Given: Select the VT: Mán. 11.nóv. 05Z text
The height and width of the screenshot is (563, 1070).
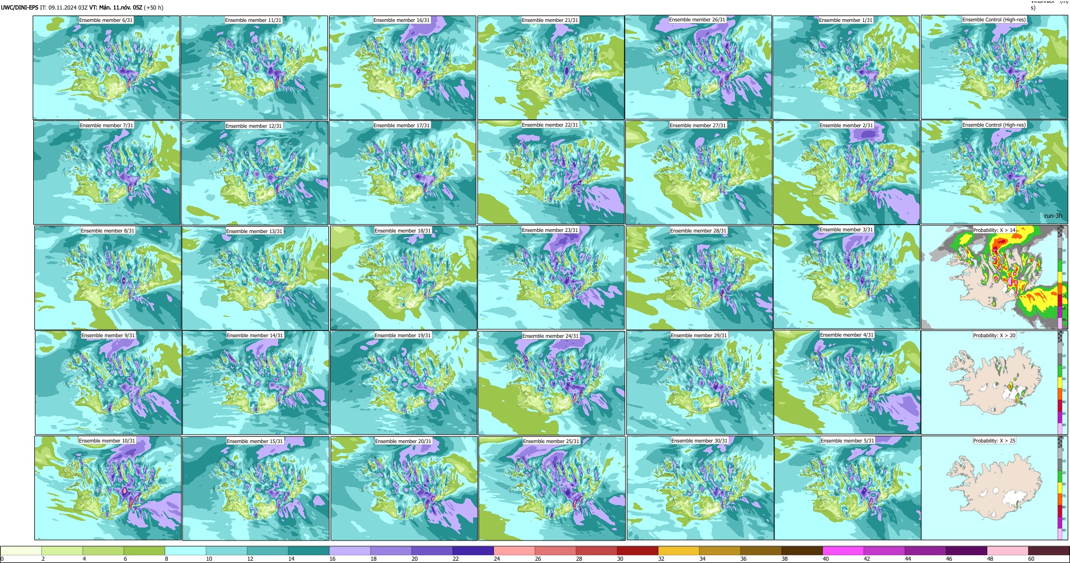Looking at the screenshot, I should [x=115, y=8].
